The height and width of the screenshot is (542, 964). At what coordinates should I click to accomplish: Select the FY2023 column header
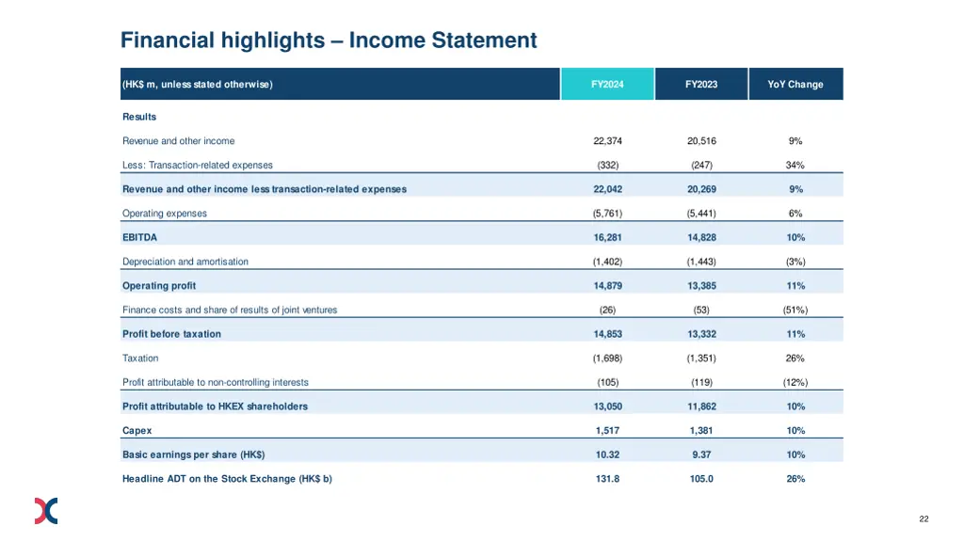tap(701, 85)
